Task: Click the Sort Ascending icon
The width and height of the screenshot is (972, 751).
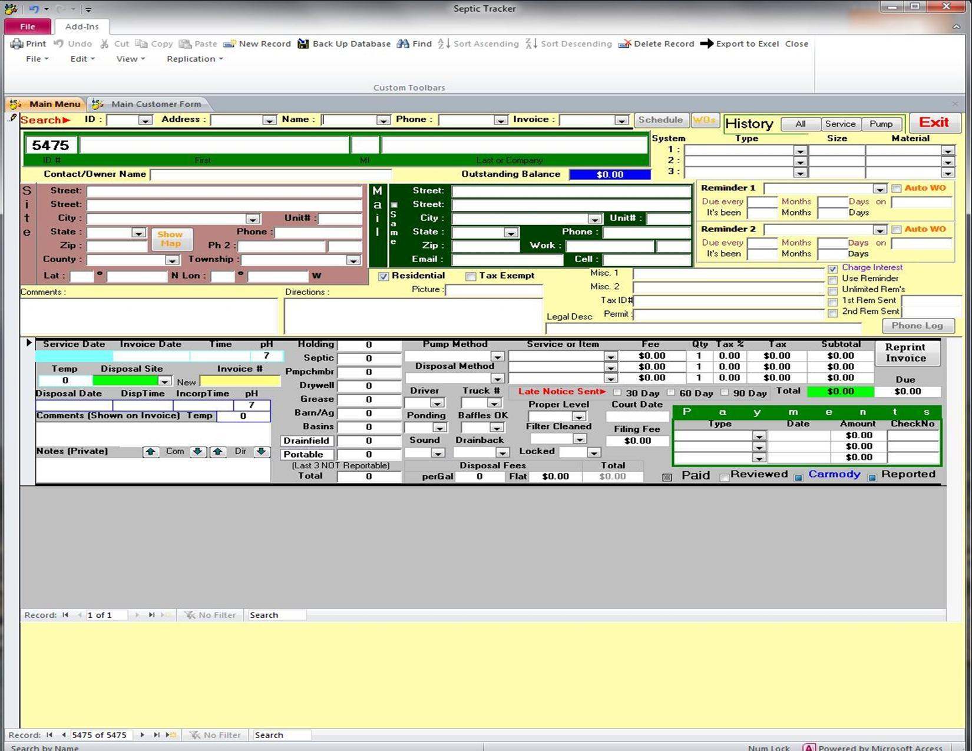Action: 444,44
